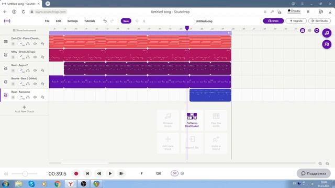Click the purple headphone-style round icon near ruler

303,30
